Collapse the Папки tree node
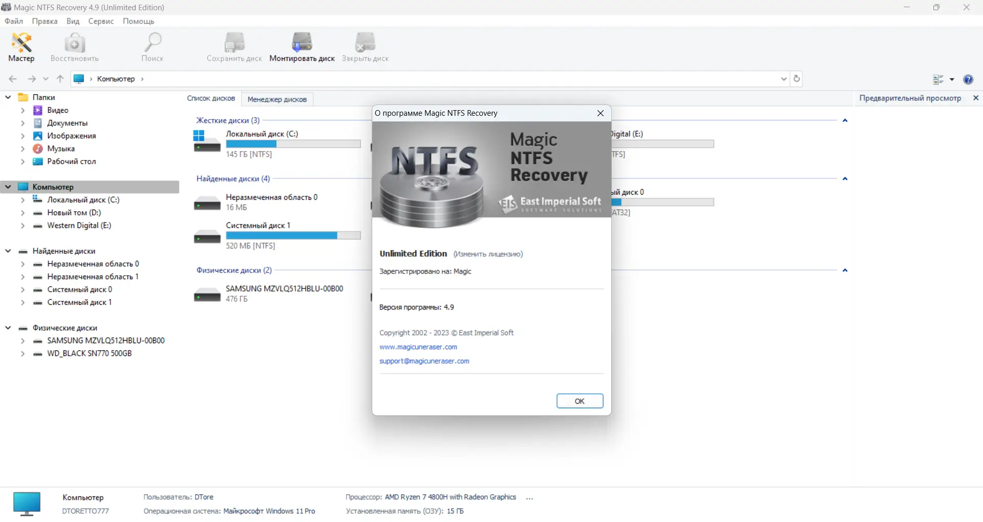The image size is (983, 522). point(8,97)
